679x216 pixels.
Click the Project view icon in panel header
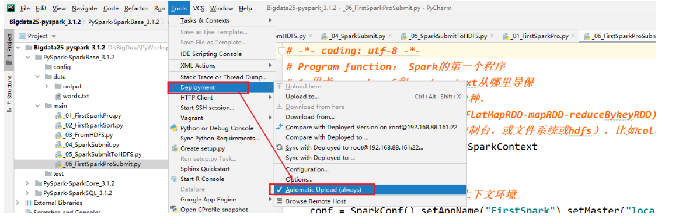coord(22,36)
